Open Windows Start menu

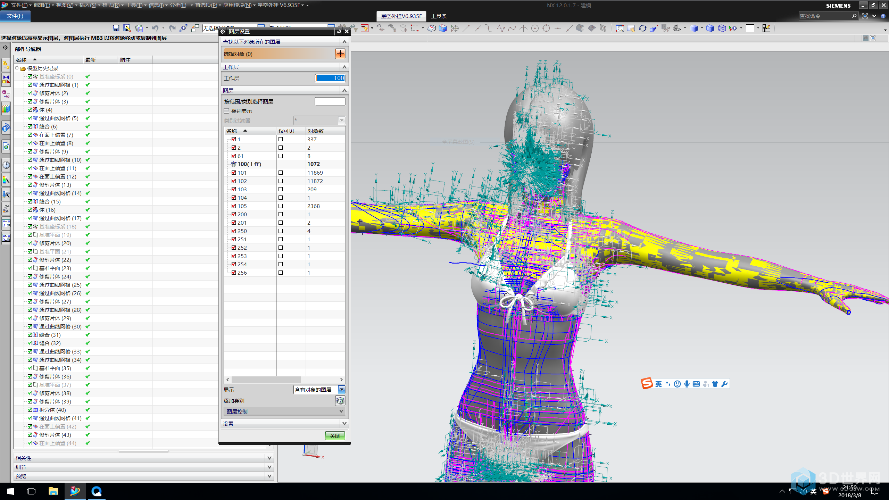(10, 491)
